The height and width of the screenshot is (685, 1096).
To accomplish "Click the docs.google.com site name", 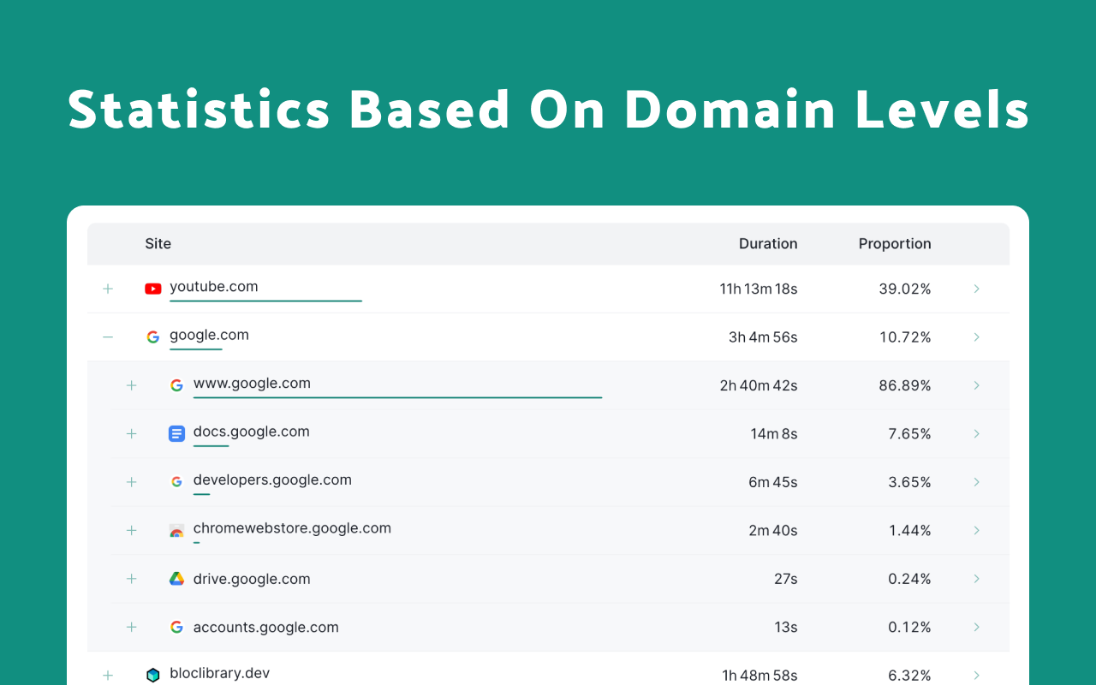I will click(x=252, y=432).
